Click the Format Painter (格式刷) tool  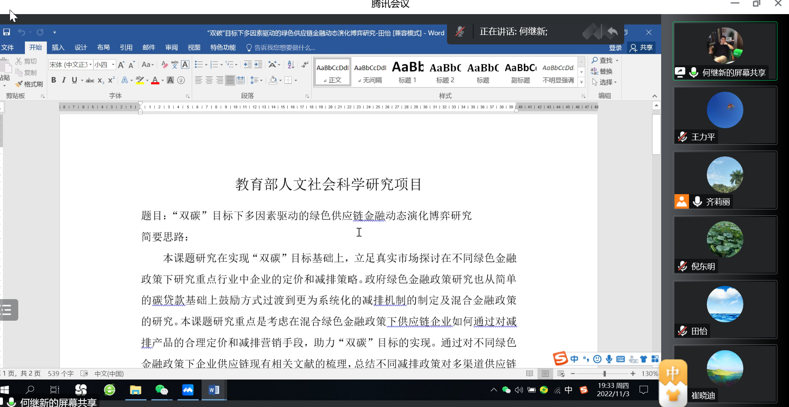[x=29, y=84]
